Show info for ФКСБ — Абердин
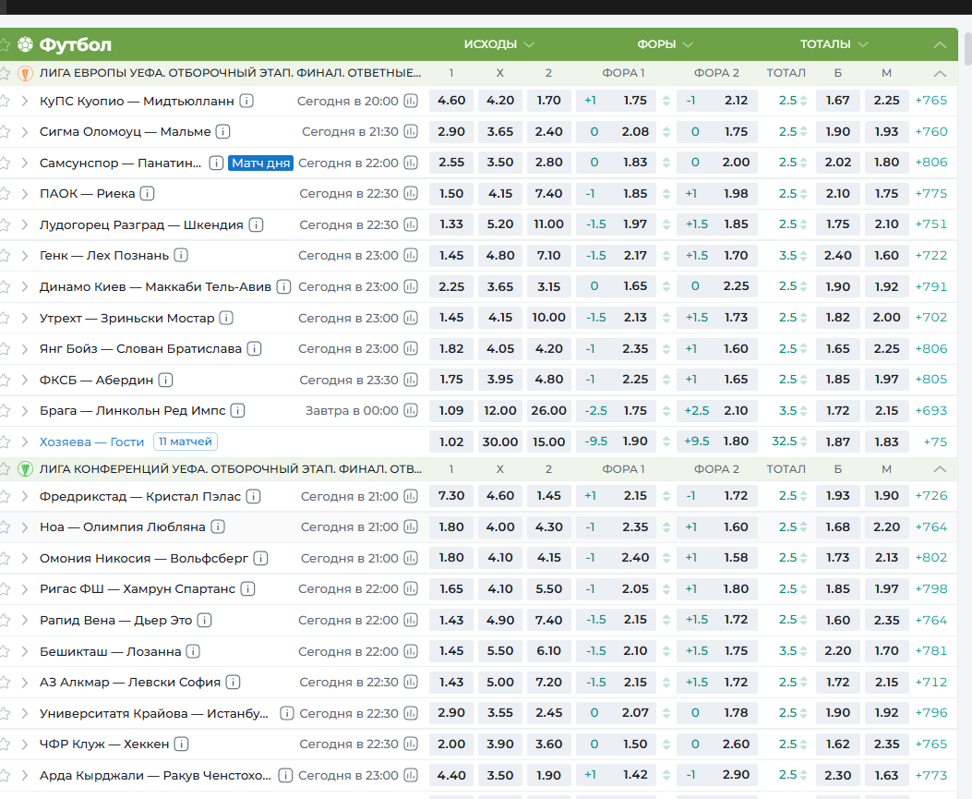The image size is (972, 799). pyautogui.click(x=165, y=380)
